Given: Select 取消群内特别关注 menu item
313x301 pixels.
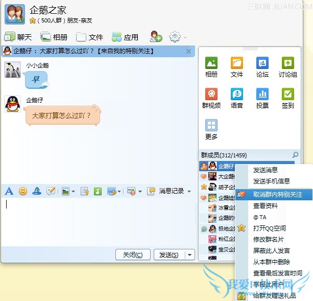Looking at the screenshot, I should click(274, 195).
